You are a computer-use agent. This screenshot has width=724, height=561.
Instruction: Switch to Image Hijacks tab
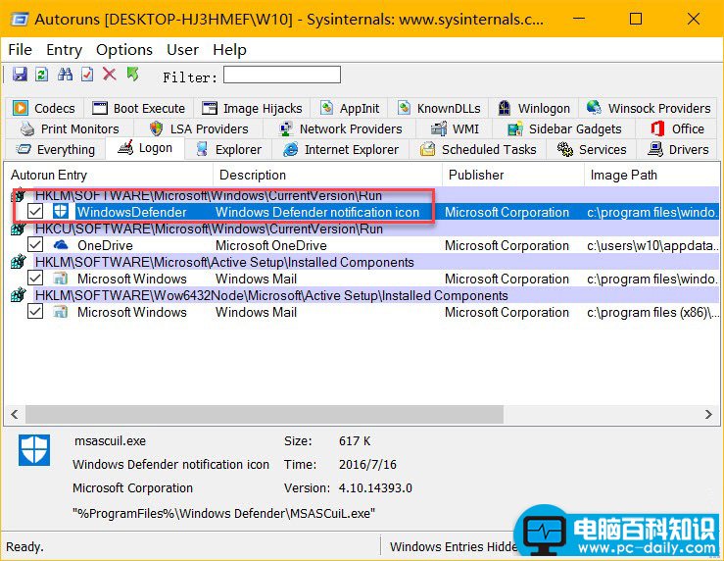(252, 108)
